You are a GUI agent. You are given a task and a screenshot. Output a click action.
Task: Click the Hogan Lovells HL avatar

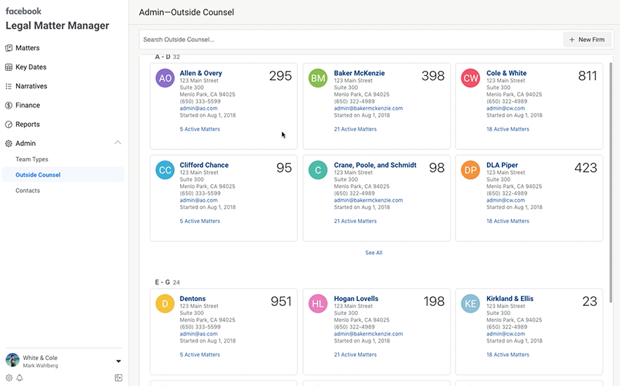(318, 303)
